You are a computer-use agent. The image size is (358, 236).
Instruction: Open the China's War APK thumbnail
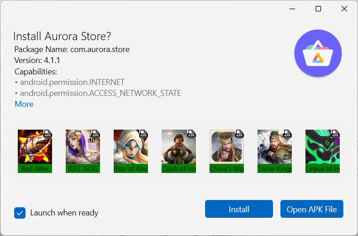click(x=226, y=151)
